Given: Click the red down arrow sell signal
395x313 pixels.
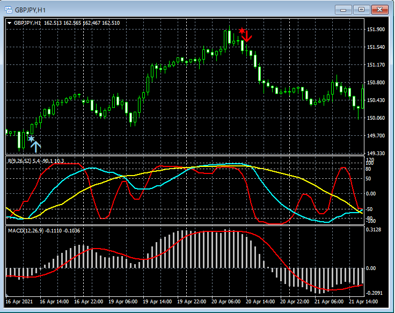Looking at the screenshot, I should point(247,37).
